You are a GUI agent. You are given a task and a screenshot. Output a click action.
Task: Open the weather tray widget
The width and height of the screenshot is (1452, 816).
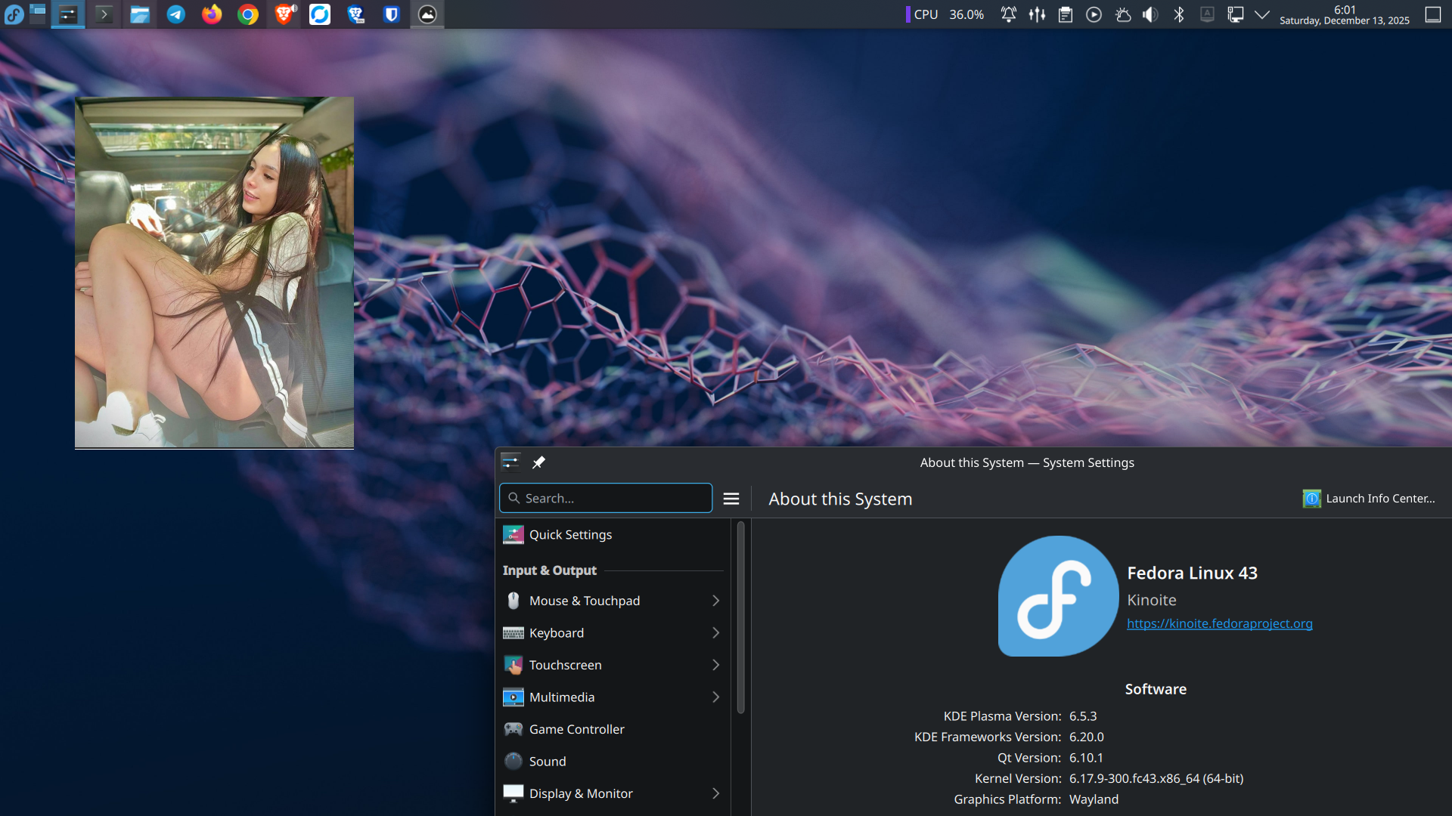click(x=1122, y=14)
